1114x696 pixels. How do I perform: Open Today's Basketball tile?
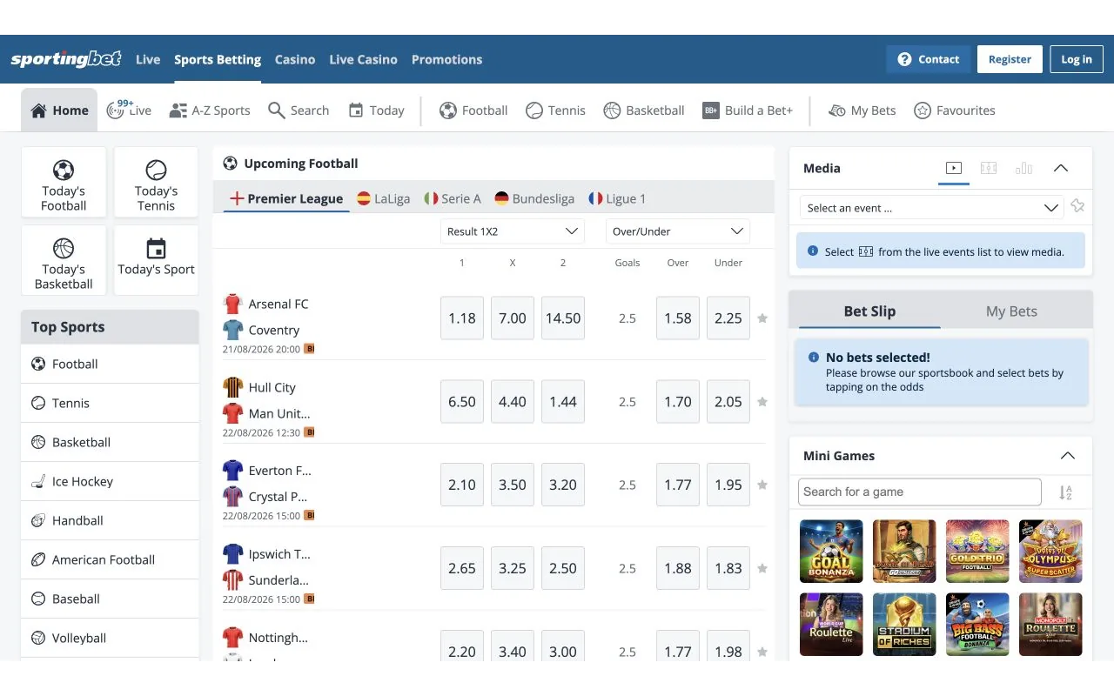point(64,260)
